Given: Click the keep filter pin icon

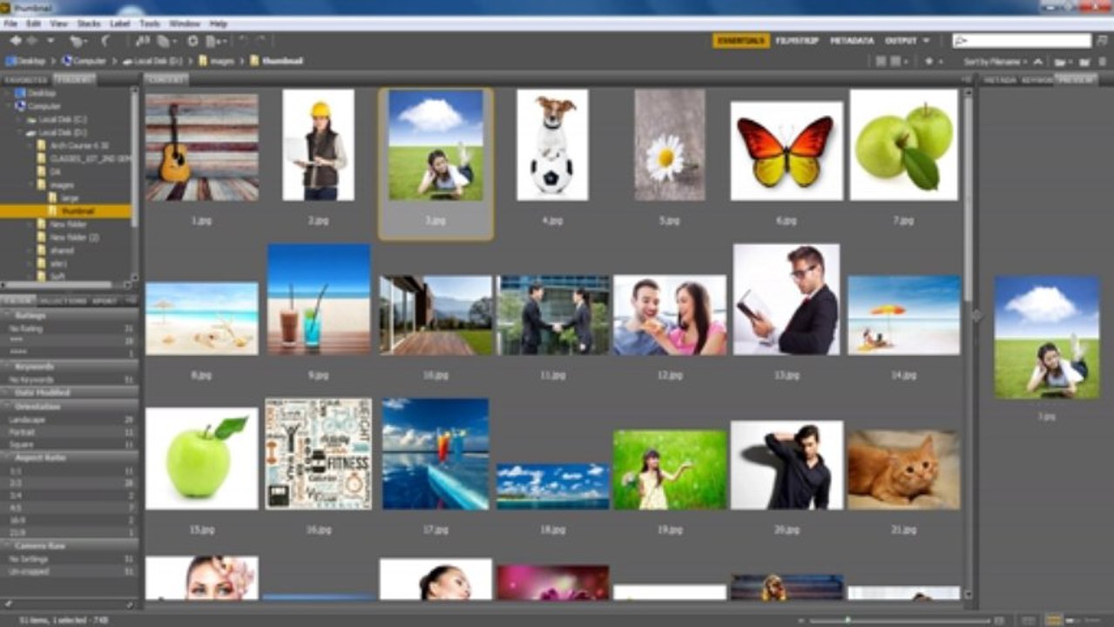Looking at the screenshot, I should 8,603.
